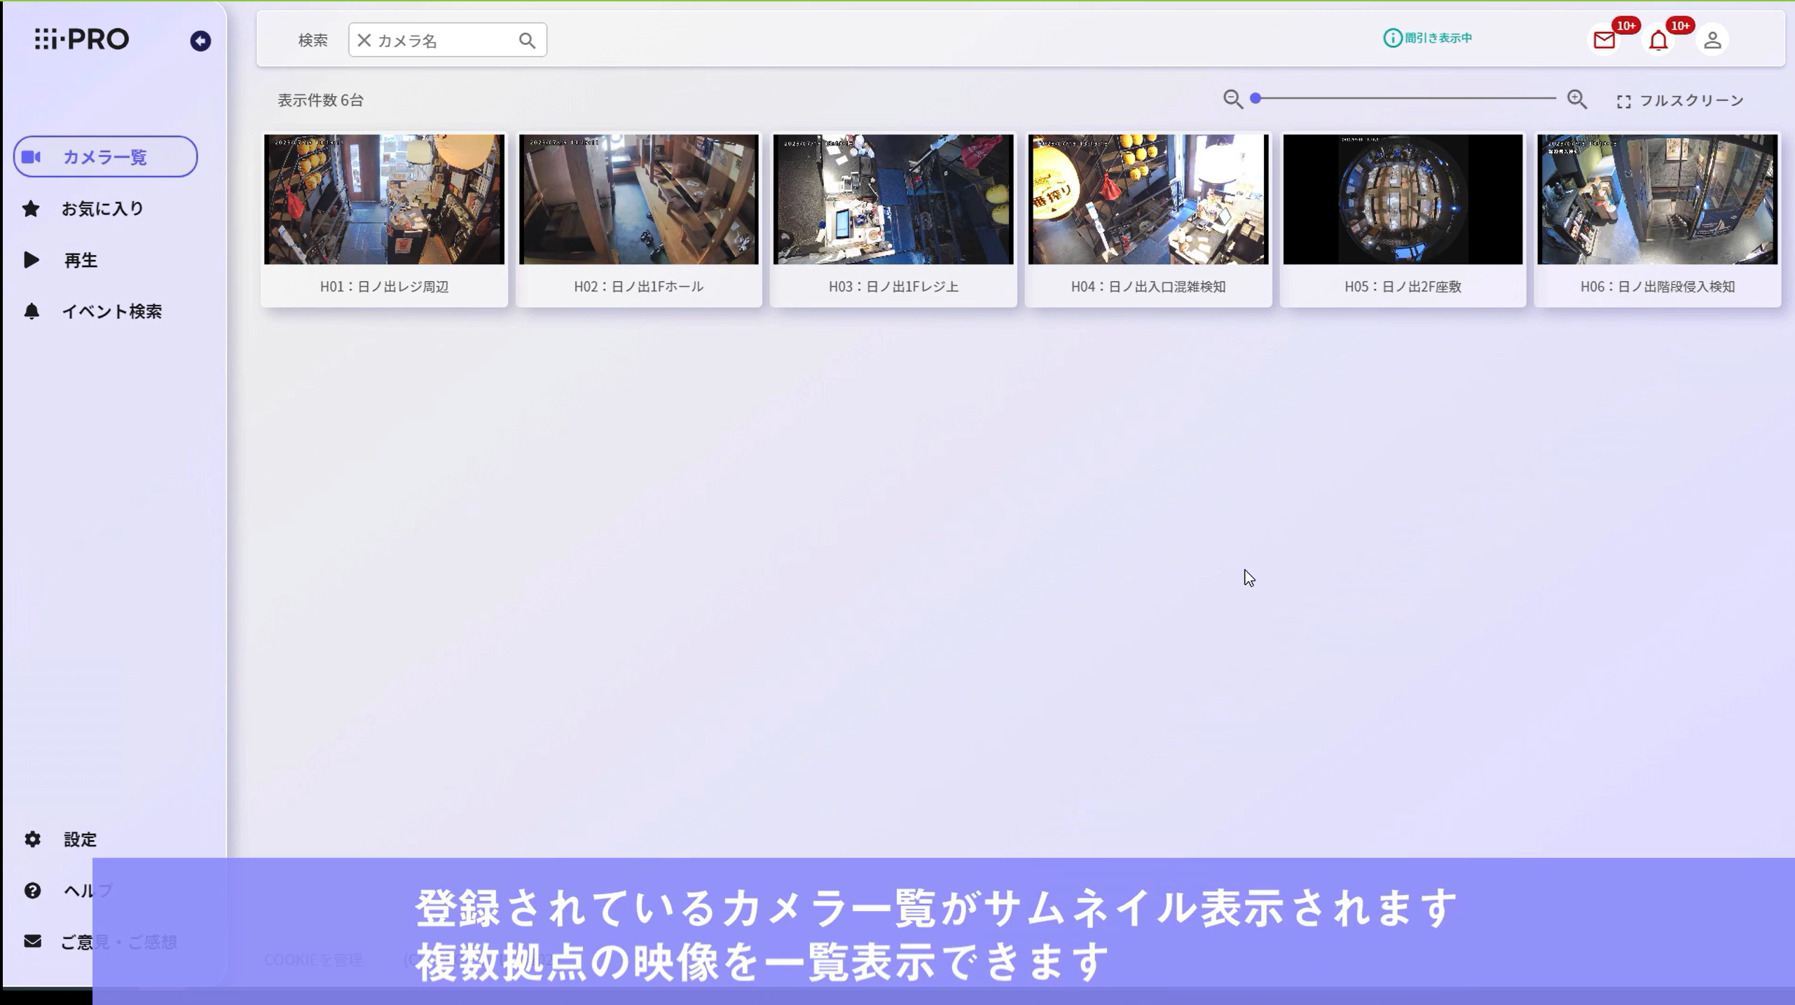
Task: Open the bell alerts icon in header
Action: [1658, 40]
